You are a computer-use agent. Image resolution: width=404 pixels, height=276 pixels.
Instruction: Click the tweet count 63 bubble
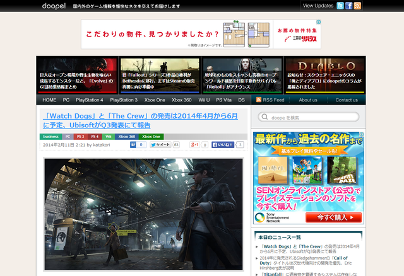(x=176, y=145)
